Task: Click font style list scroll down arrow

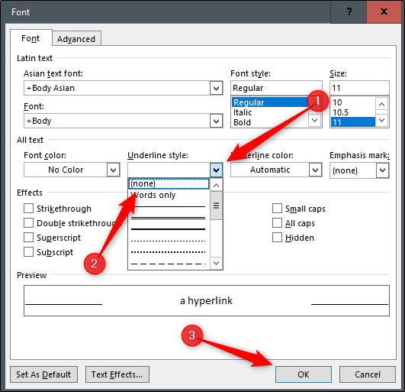Action: click(x=314, y=120)
